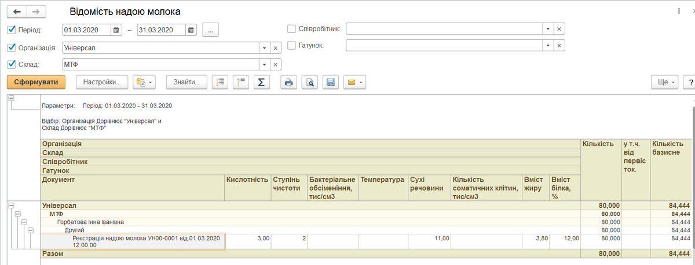
Task: Enable the Гатунок filter checkbox
Action: (x=291, y=45)
